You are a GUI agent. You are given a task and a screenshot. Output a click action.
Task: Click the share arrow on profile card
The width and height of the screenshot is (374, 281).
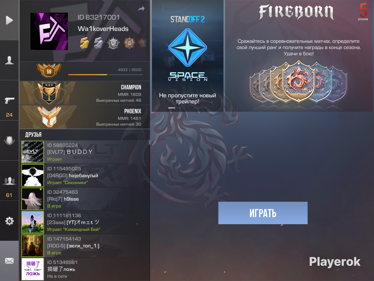pyautogui.click(x=141, y=9)
